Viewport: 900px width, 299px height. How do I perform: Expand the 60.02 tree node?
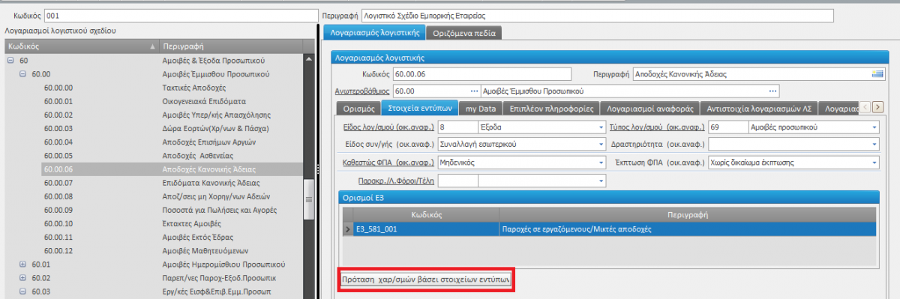click(22, 278)
